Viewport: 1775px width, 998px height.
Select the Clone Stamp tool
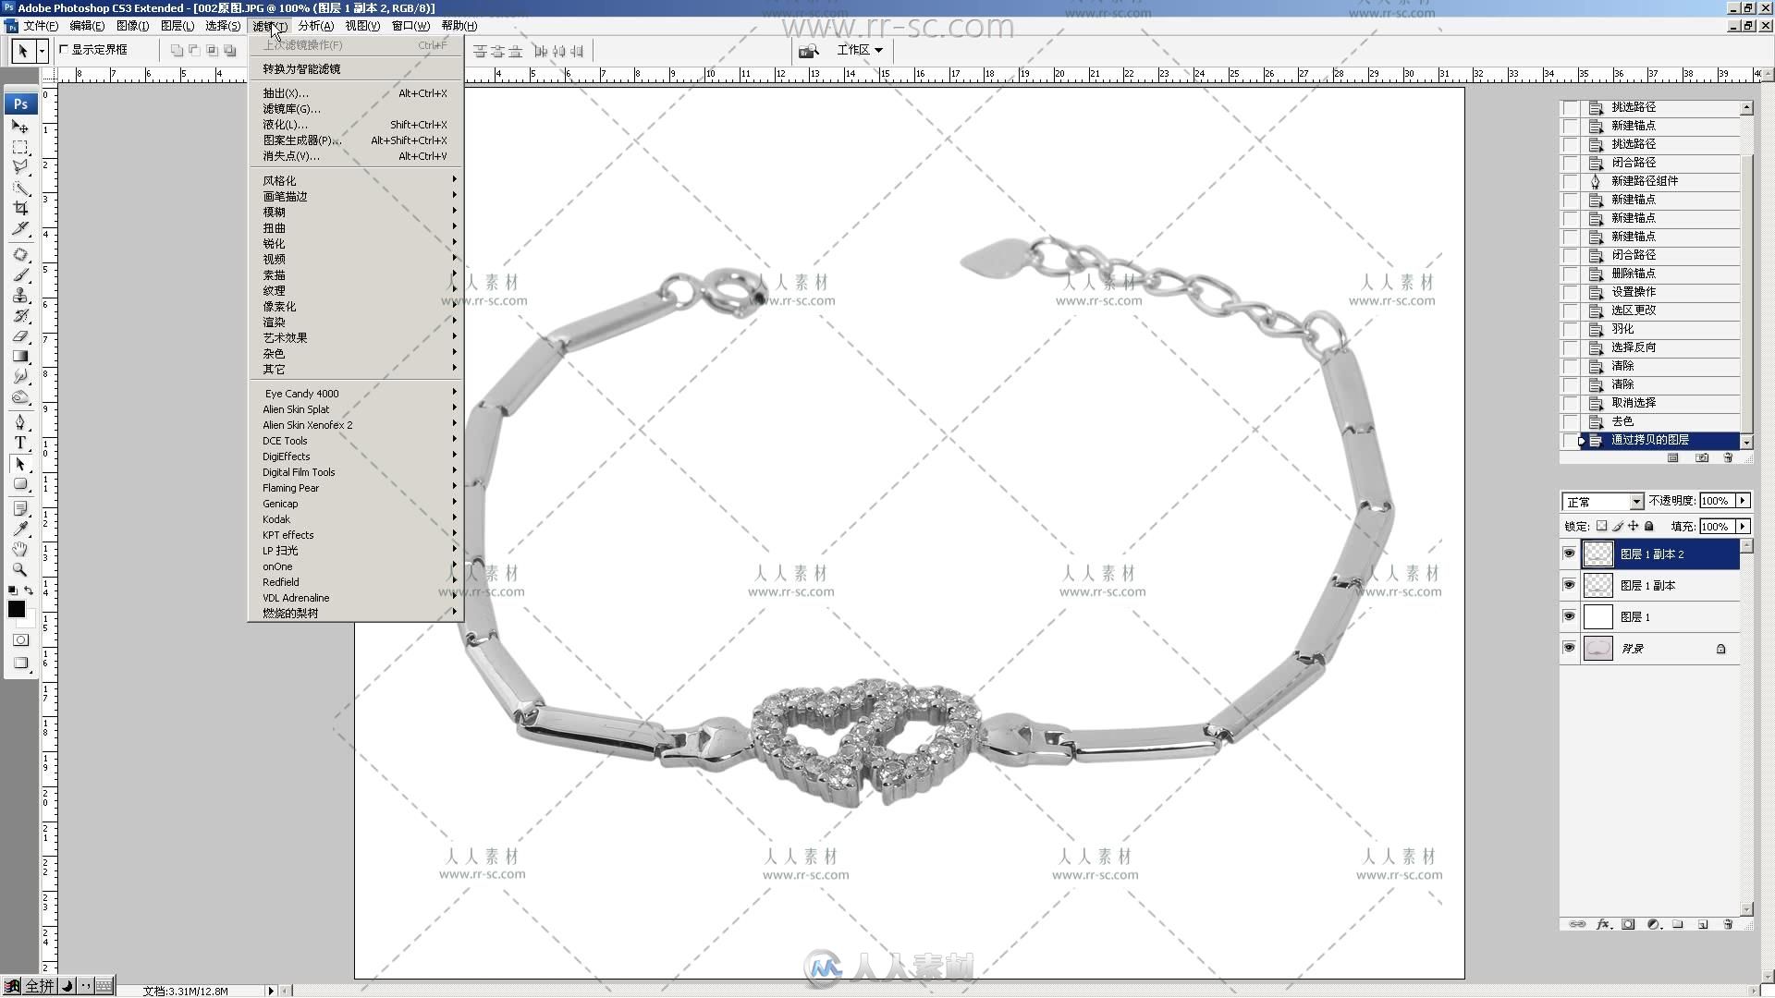[20, 295]
